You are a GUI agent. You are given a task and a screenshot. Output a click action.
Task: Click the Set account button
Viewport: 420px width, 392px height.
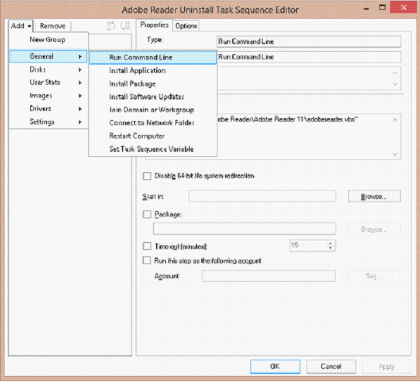[374, 276]
